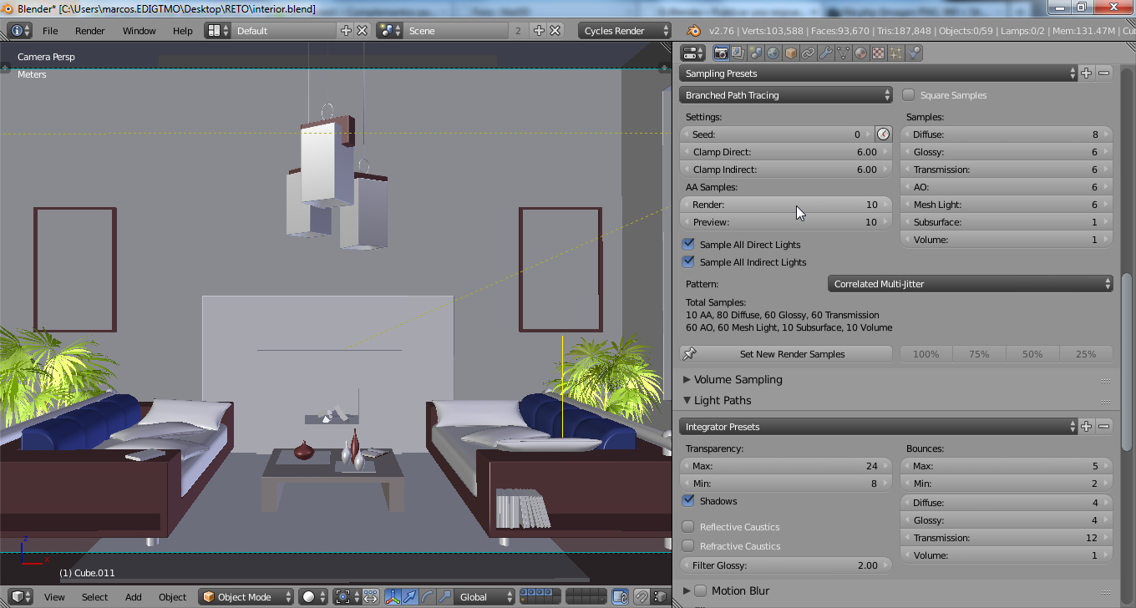Viewport: 1136px width, 608px height.
Task: Add a new Sampling Preset with plus icon
Action: (1087, 73)
